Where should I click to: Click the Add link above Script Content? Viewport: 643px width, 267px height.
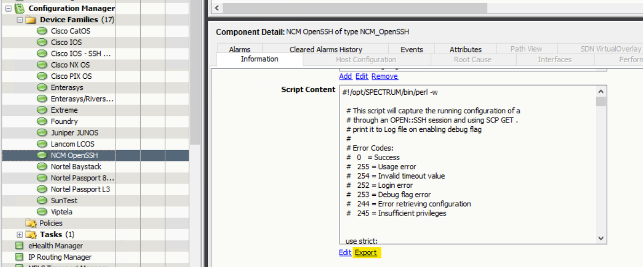point(345,76)
